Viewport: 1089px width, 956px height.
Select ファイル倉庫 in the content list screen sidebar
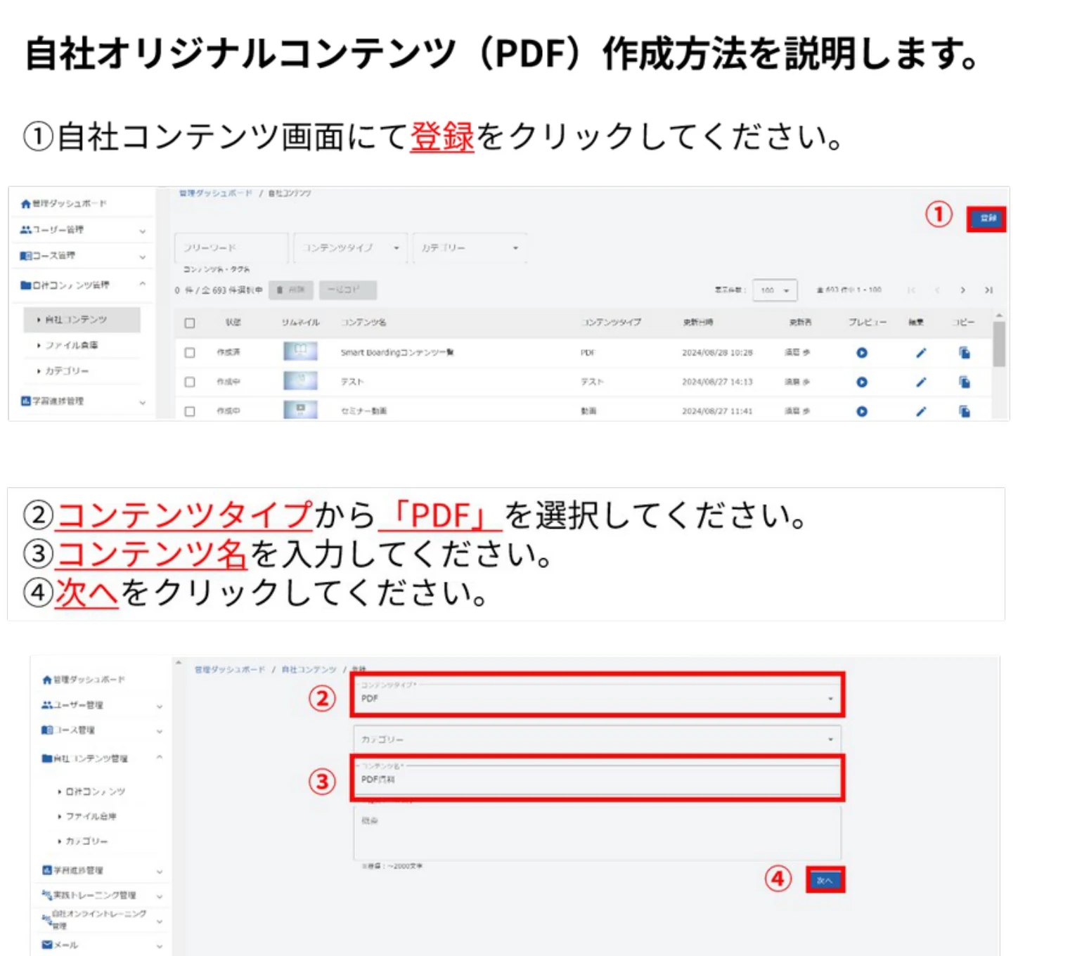[72, 345]
